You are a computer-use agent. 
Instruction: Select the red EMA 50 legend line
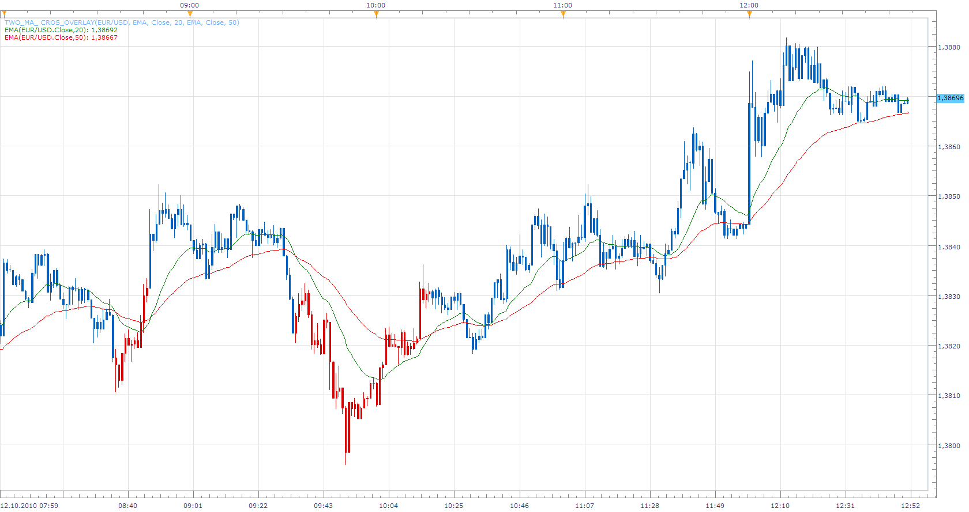[x=61, y=37]
